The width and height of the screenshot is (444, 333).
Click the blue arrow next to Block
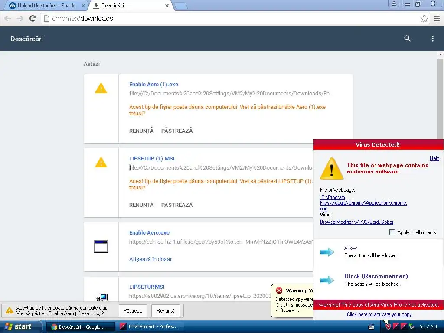click(x=327, y=280)
